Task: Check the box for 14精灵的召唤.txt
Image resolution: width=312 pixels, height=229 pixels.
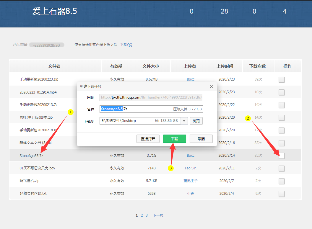Action: point(282,194)
